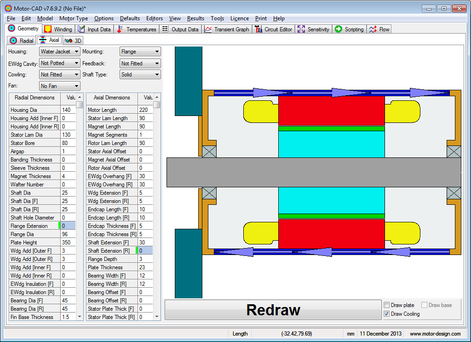Click the Winding tab icon
Image resolution: width=471 pixels, height=342 pixels.
[x=48, y=29]
